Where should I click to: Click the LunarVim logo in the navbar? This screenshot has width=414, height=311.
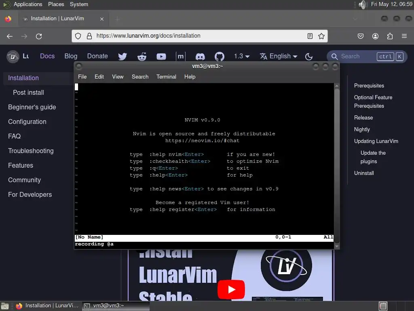click(x=13, y=56)
